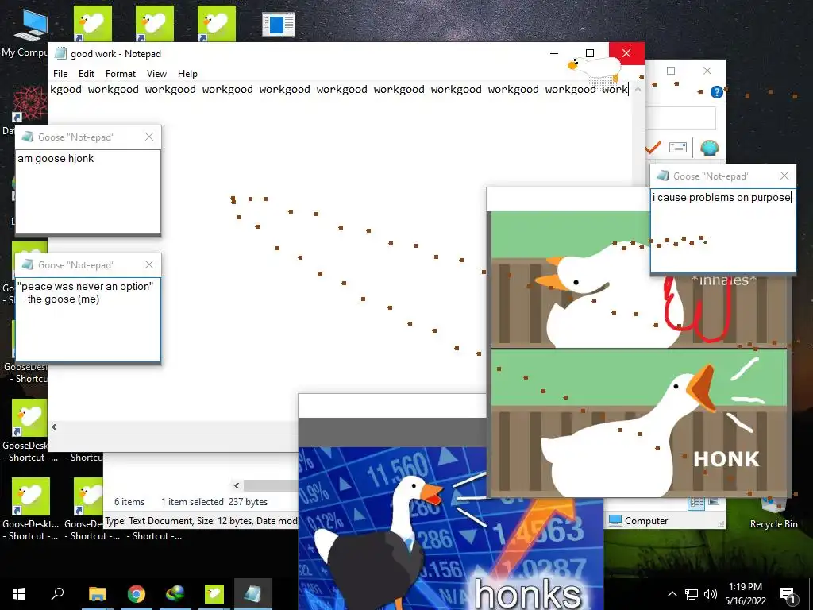
Task: Click inside the 'peace was never an option' note
Action: 88,319
